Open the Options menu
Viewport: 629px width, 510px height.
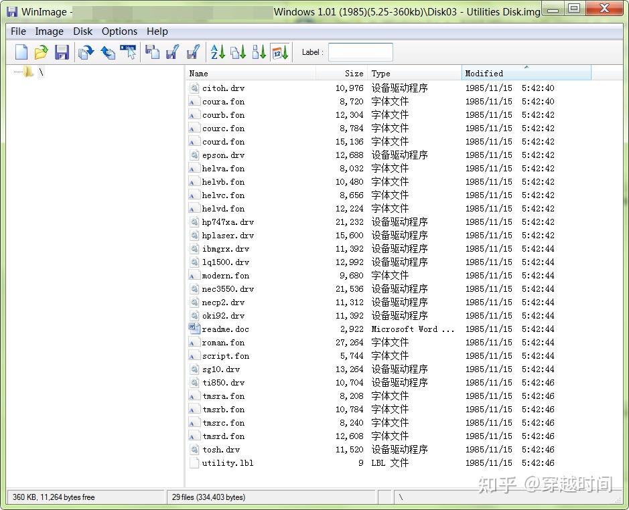119,31
